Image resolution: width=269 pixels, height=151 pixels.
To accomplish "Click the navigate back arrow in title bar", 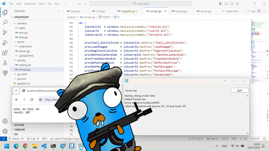I will click(79, 3).
